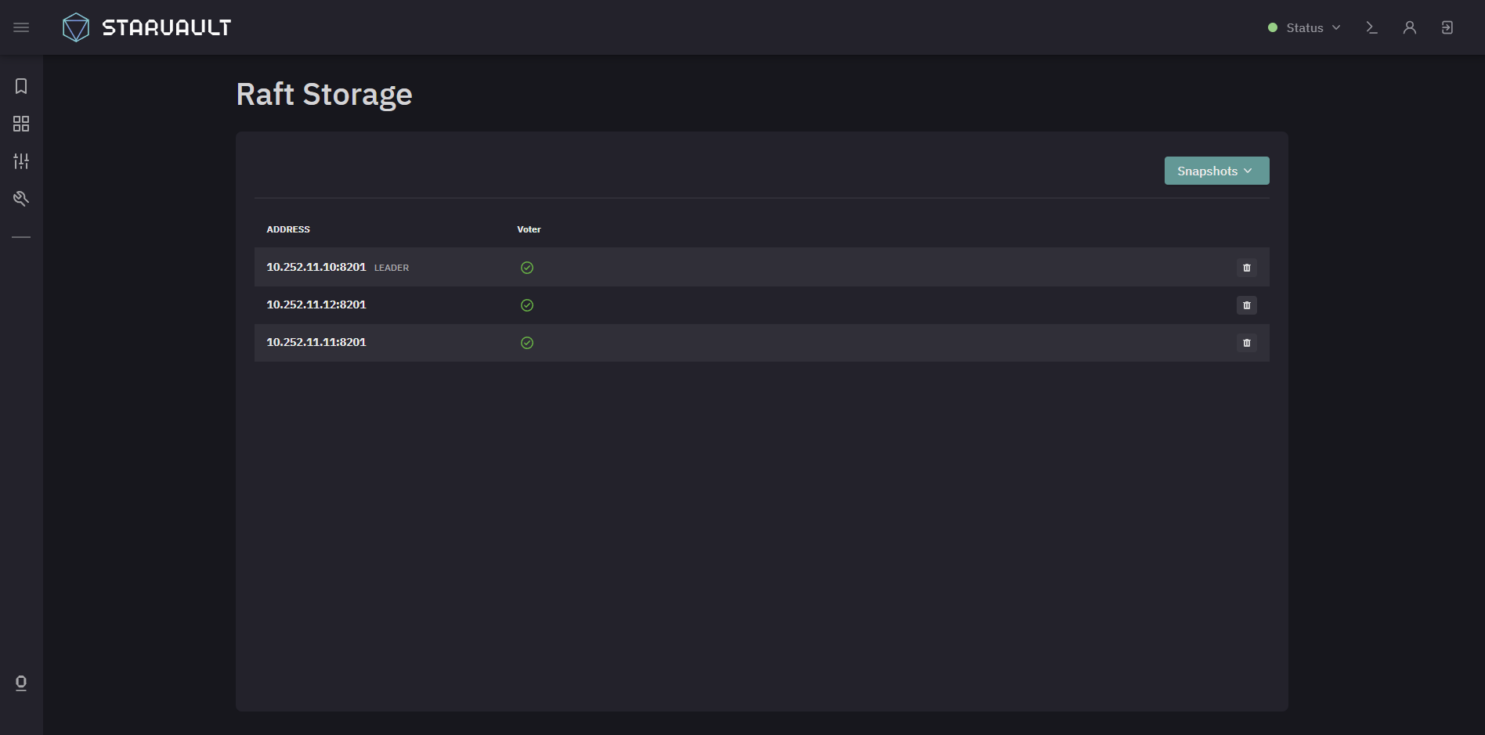Click voter checkmark for 10.252.11.12:8201
1485x735 pixels.
pos(527,305)
